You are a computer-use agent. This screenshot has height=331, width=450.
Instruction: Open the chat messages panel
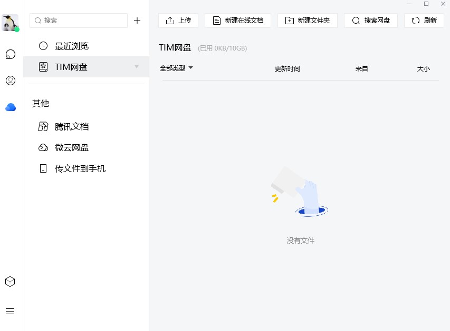click(x=11, y=54)
